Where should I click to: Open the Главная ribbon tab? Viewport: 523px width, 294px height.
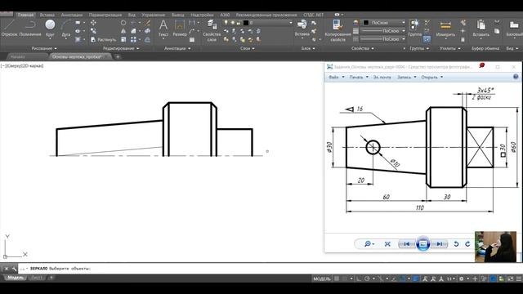pos(25,15)
